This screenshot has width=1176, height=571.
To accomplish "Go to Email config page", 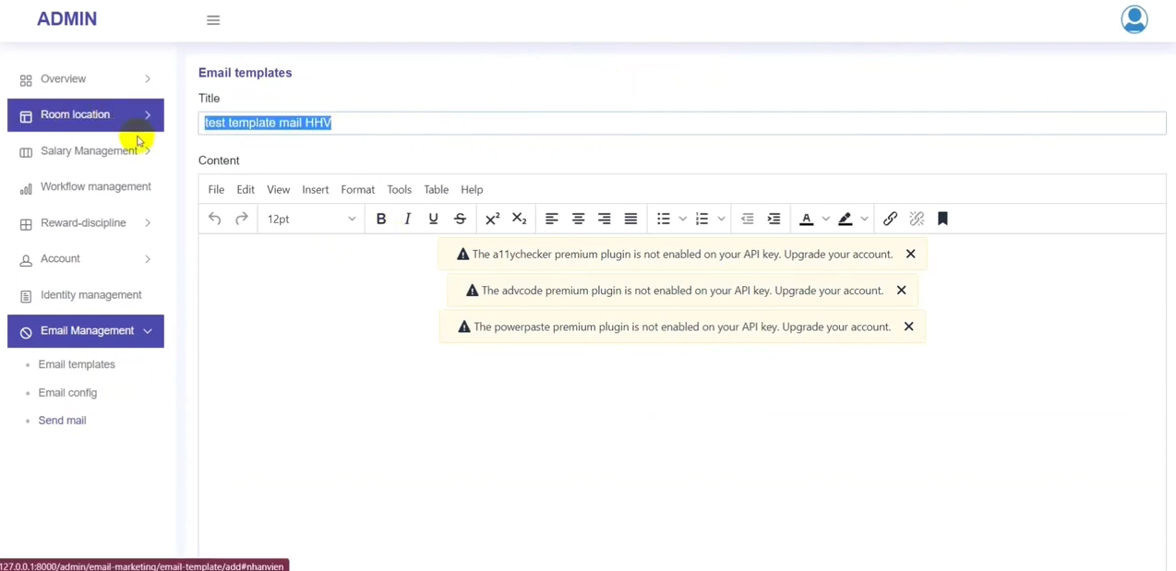I will pyautogui.click(x=67, y=393).
